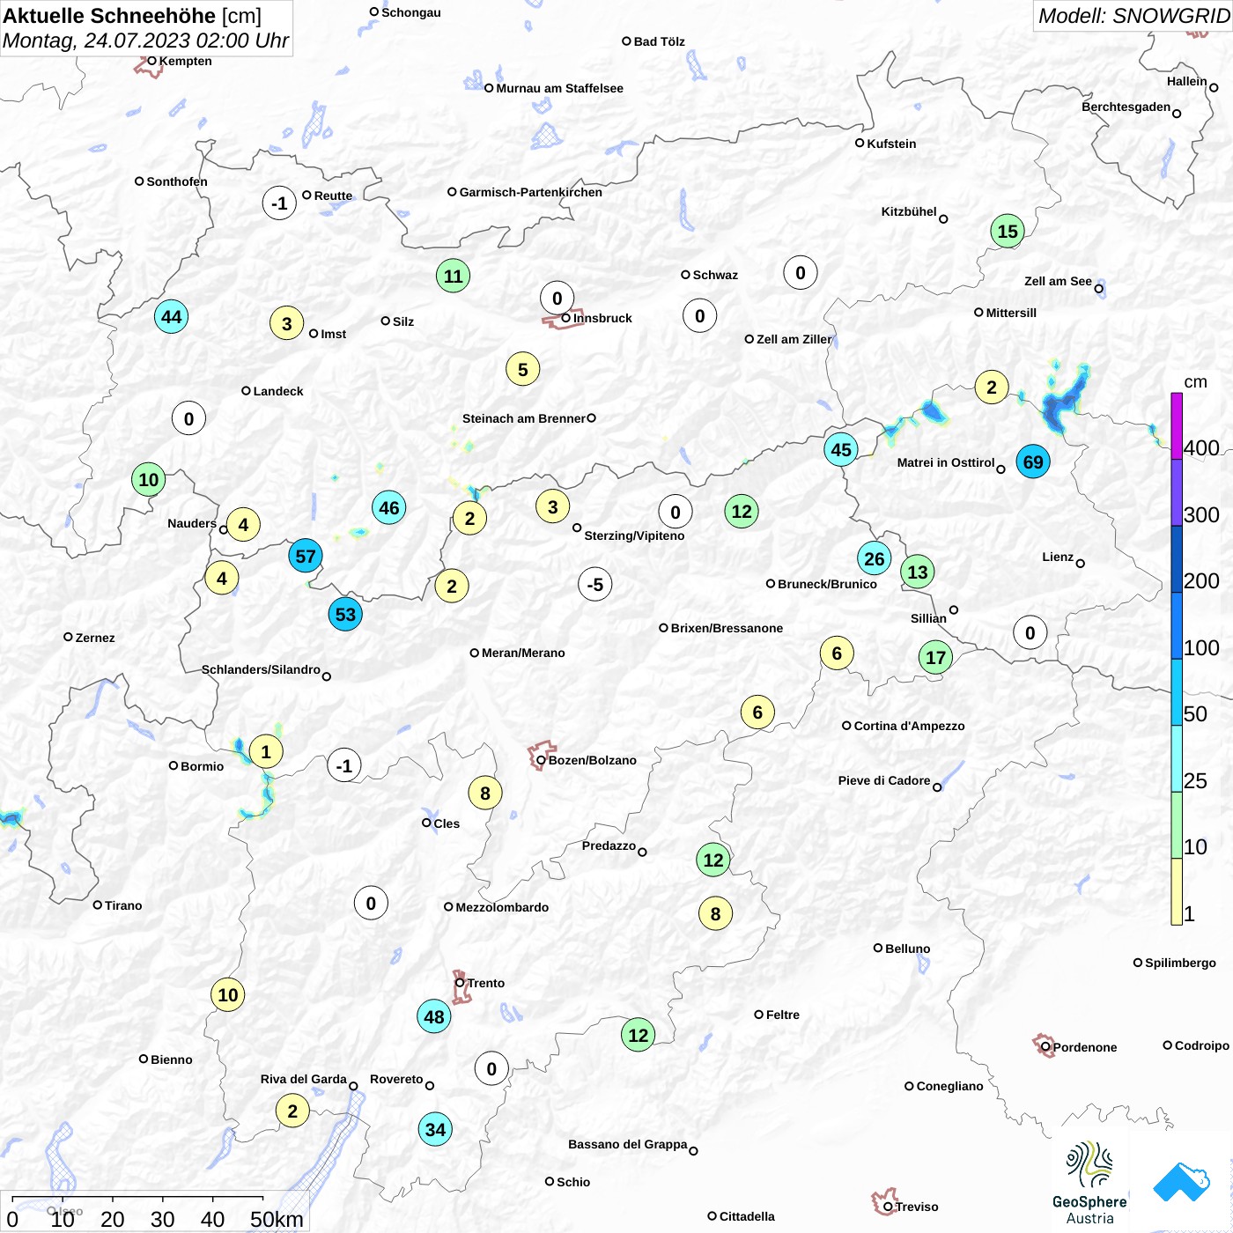Click the Pordenone city label
Image resolution: width=1233 pixels, height=1233 pixels.
coord(1084,1047)
